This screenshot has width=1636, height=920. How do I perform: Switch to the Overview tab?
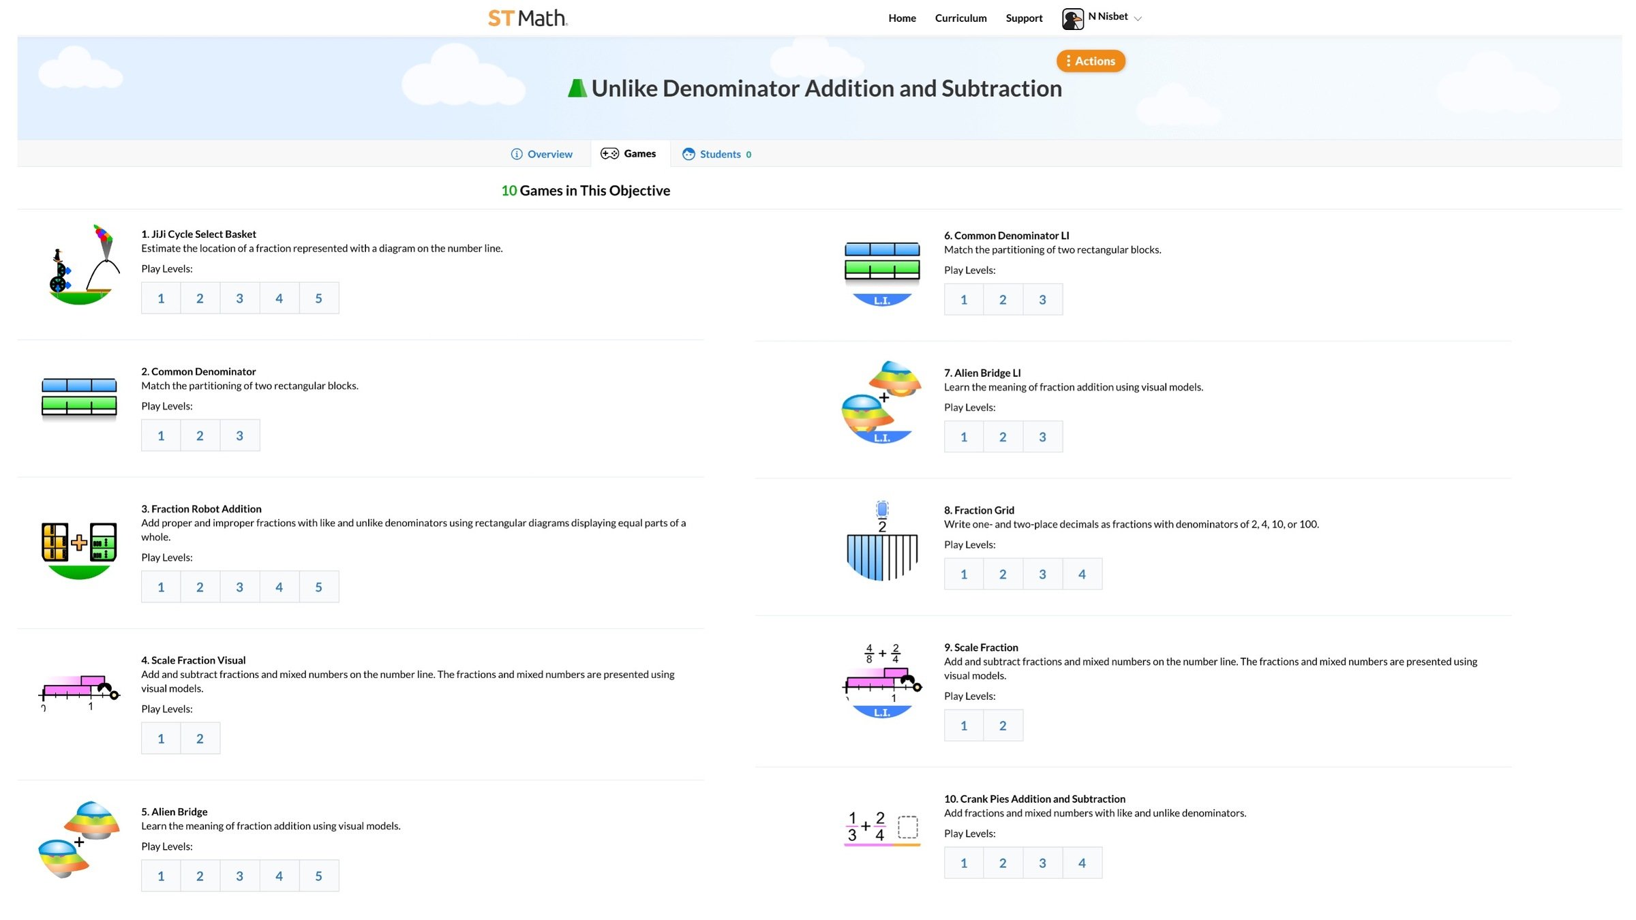[x=542, y=154]
